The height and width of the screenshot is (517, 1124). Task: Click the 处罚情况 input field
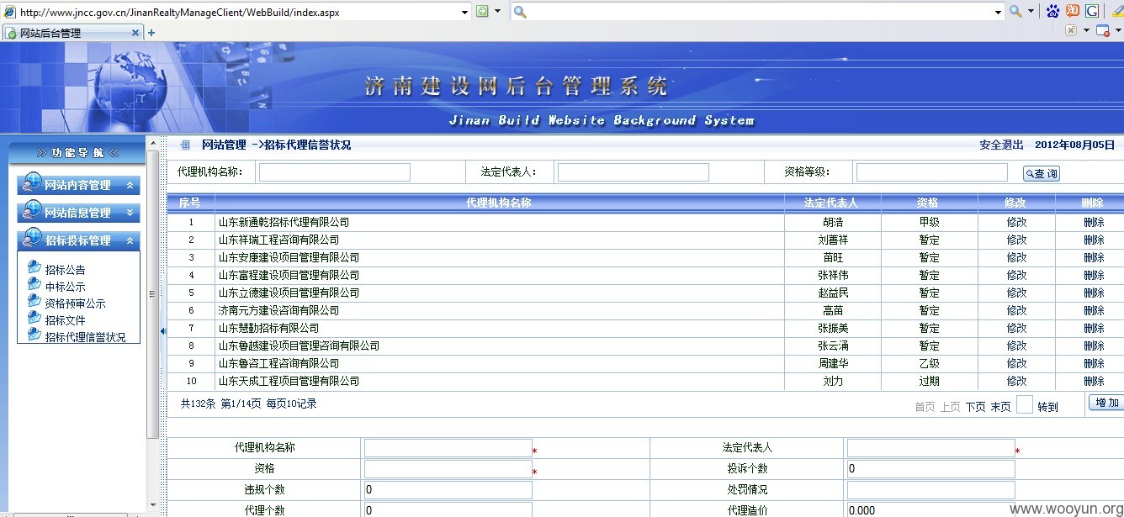930,490
